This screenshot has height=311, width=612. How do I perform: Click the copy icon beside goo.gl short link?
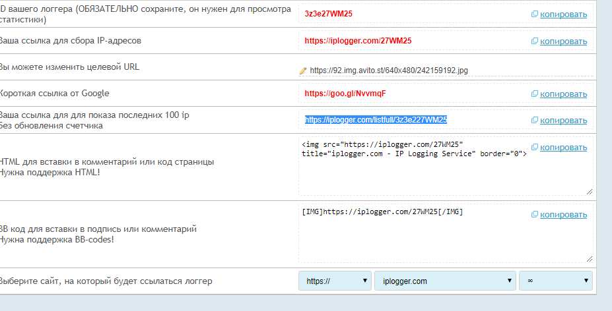(x=534, y=94)
